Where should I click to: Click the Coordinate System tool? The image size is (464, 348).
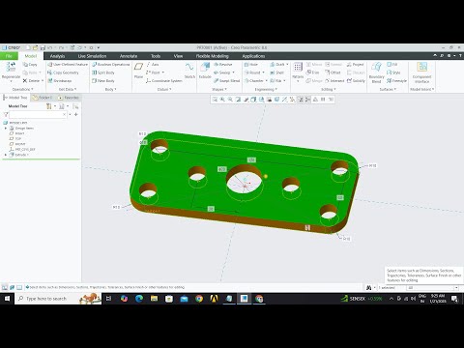(163, 80)
